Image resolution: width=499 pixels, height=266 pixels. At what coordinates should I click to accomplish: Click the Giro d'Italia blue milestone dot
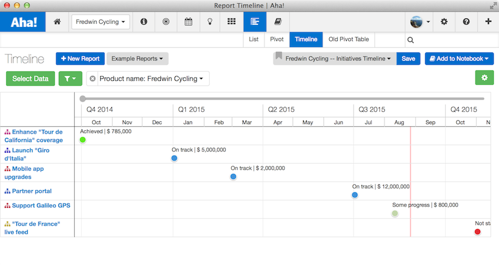[174, 158]
